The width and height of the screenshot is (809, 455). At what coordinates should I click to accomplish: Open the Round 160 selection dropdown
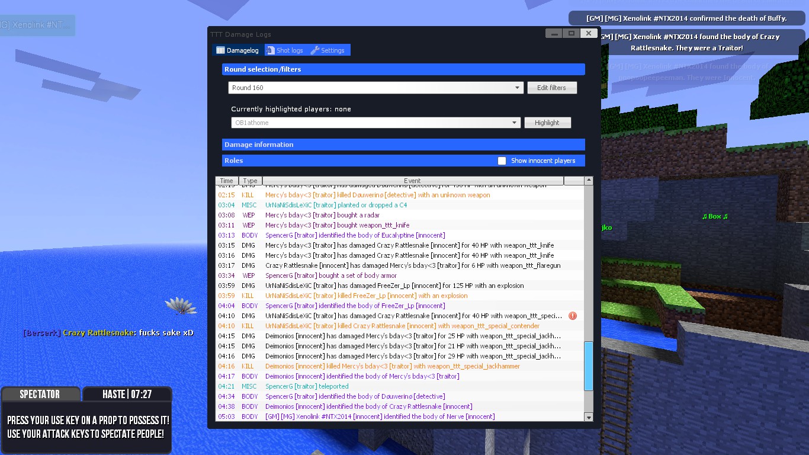click(x=376, y=88)
